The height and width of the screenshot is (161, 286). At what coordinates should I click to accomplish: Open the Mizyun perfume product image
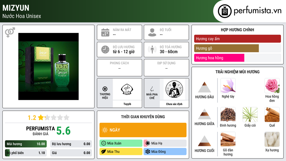pyautogui.click(x=49, y=67)
